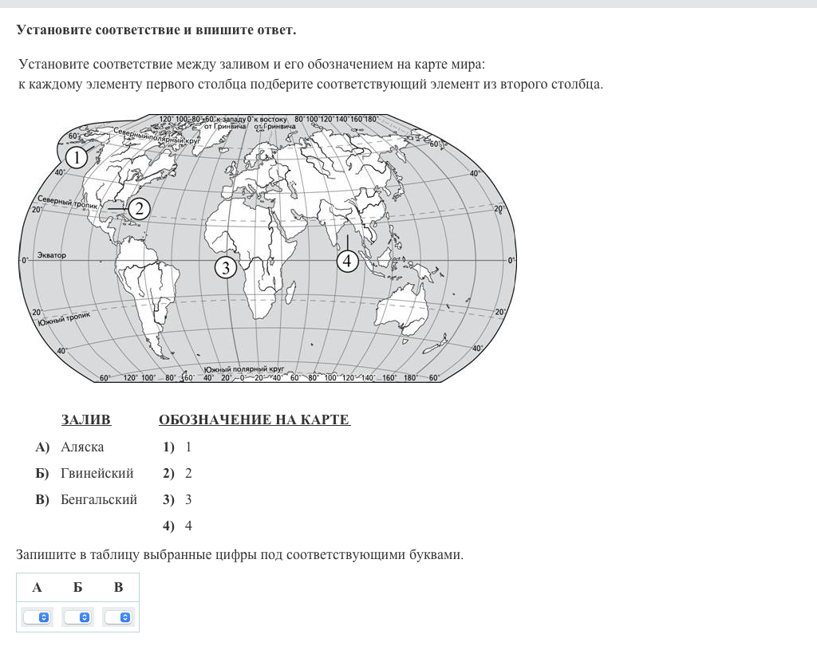Viewport: 817px width, 654px height.
Task: Open the dropdown under letter А
Action: click(x=37, y=617)
